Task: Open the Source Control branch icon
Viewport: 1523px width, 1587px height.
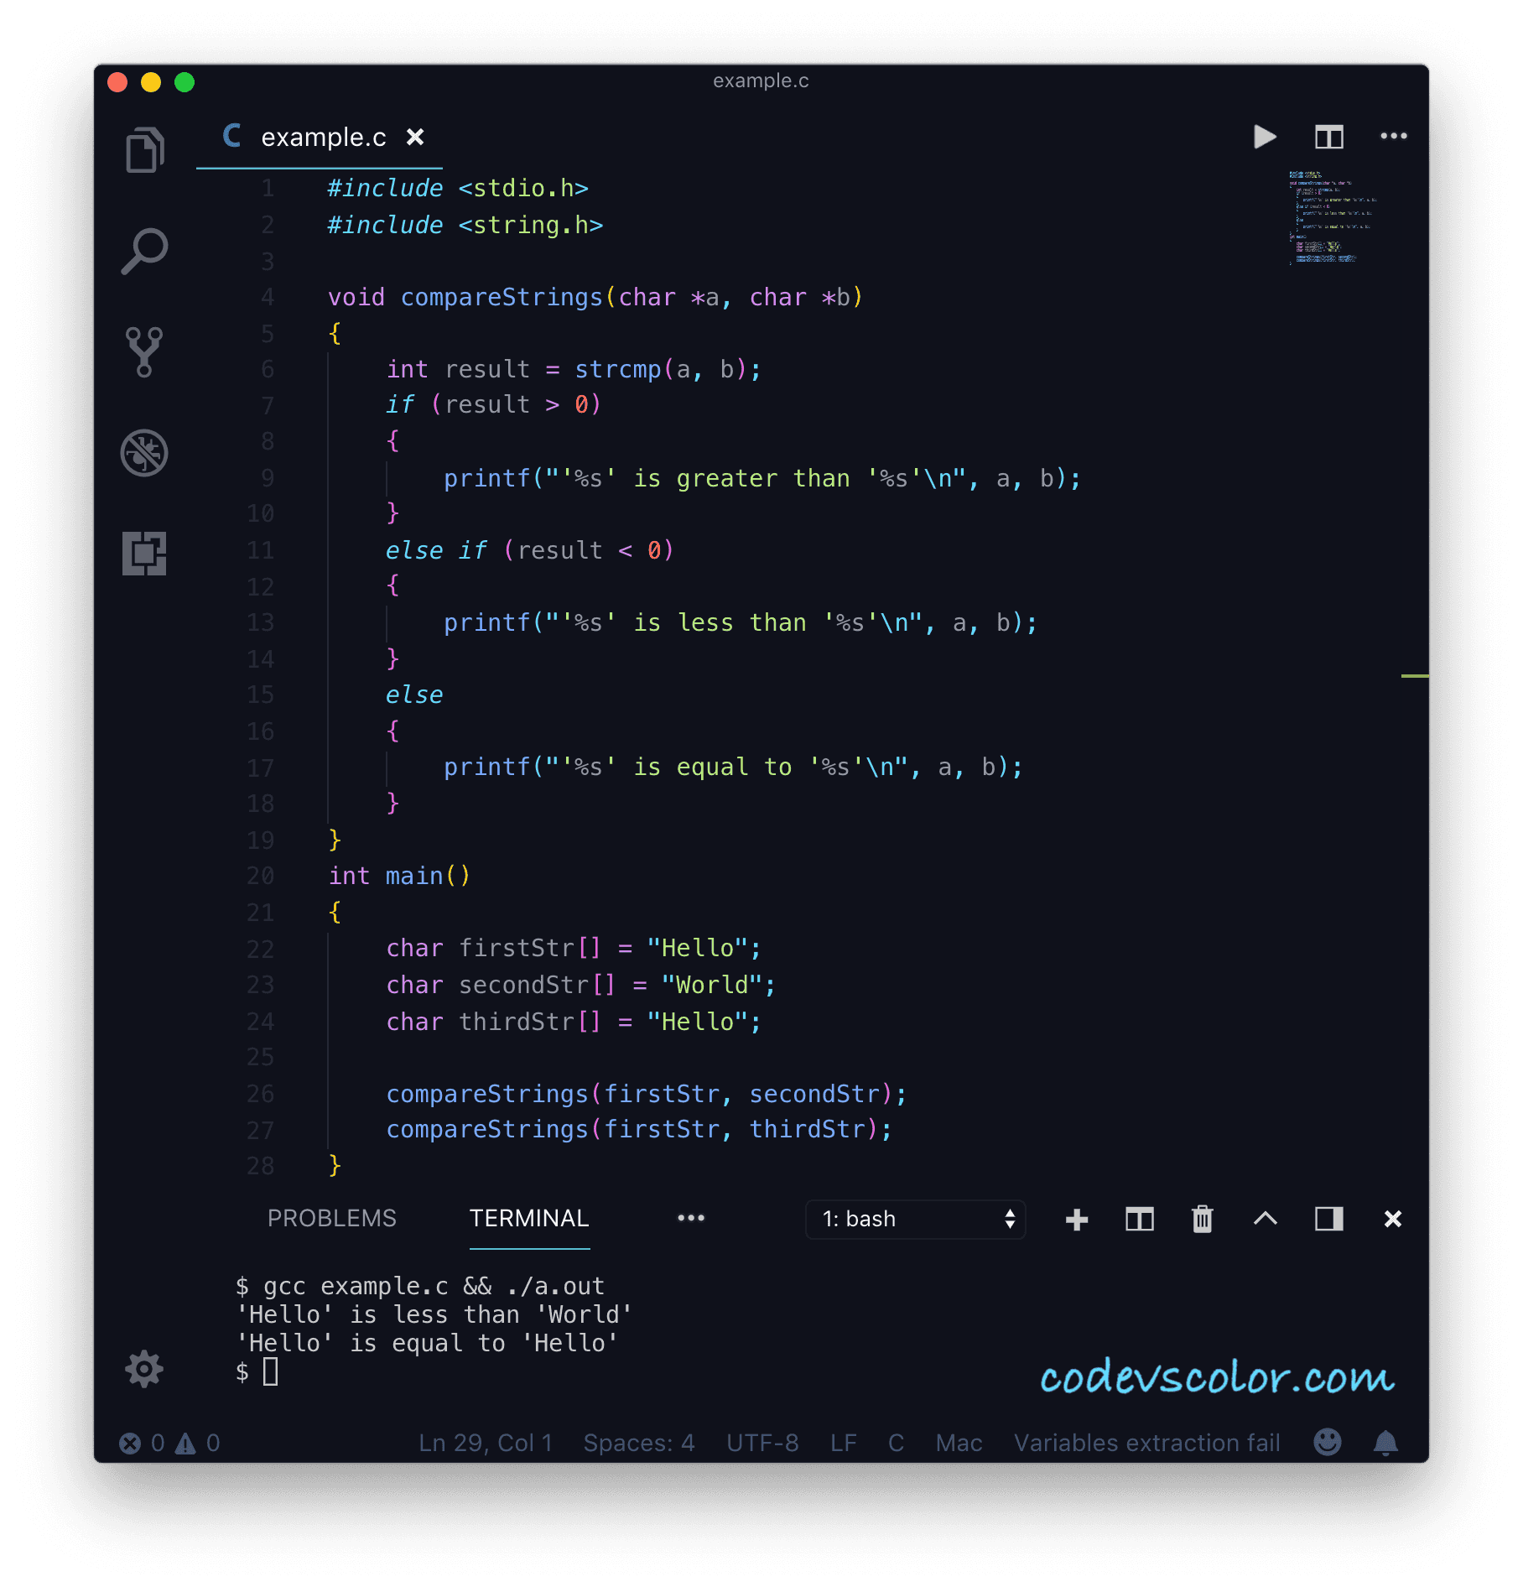Action: coord(144,351)
